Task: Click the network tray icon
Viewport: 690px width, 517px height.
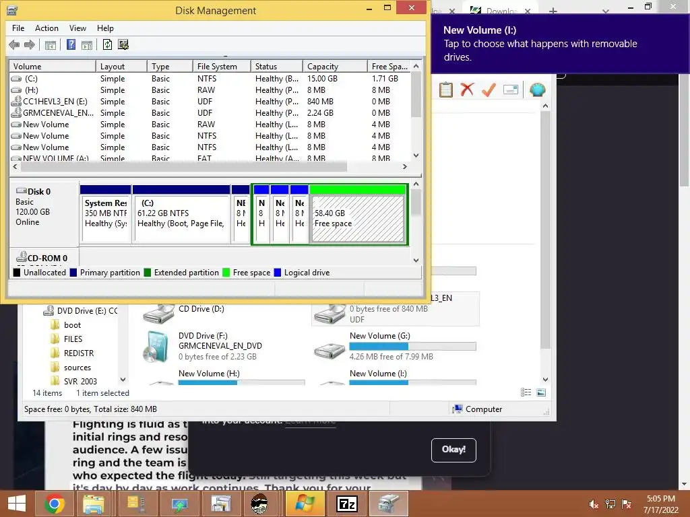Action: 610,504
